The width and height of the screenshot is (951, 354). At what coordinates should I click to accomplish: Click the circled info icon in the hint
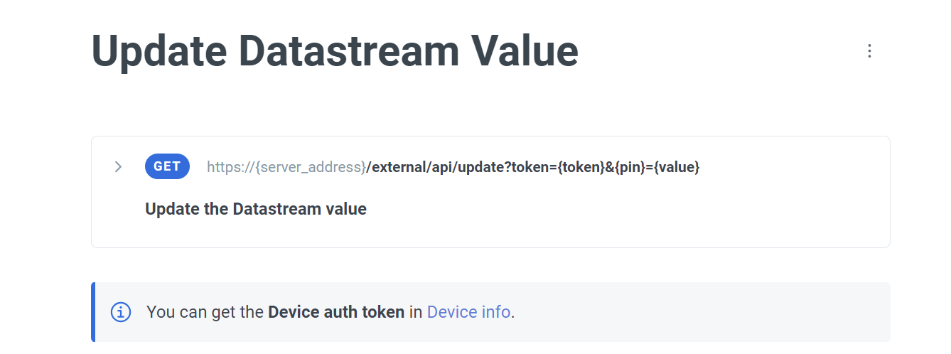tap(121, 312)
